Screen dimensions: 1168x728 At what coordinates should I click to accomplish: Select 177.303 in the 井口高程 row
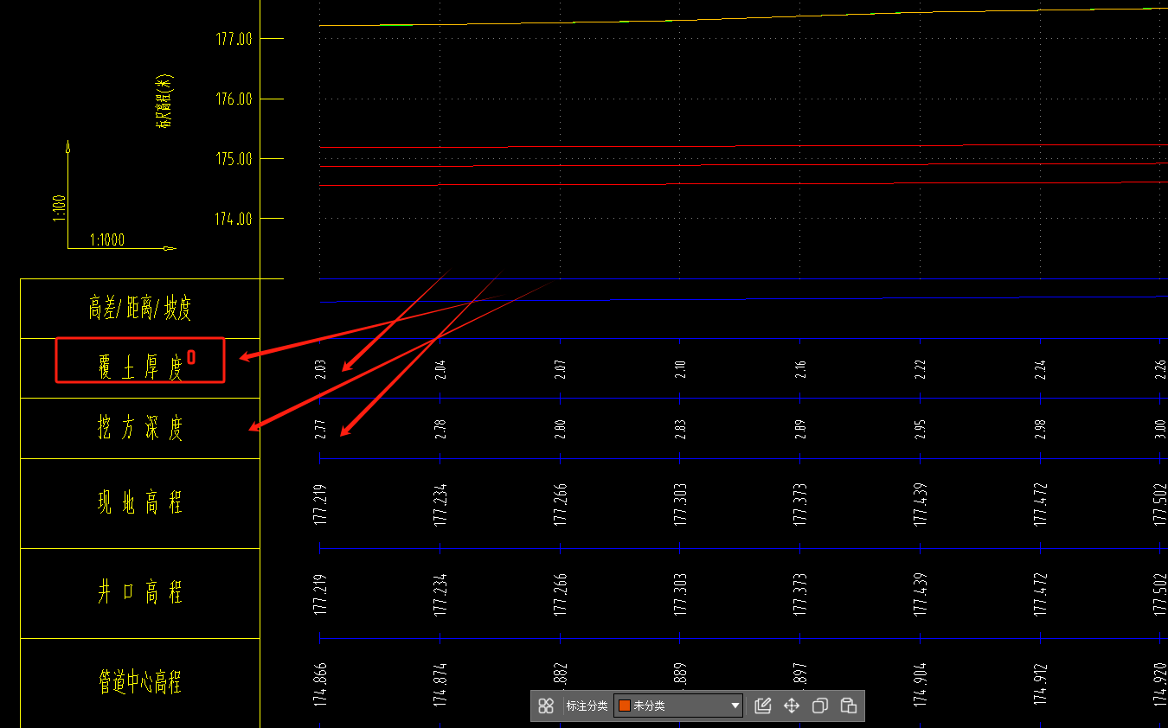[681, 594]
